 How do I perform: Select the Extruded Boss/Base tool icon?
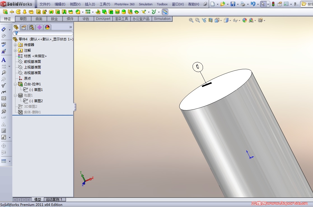tap(5, 12)
